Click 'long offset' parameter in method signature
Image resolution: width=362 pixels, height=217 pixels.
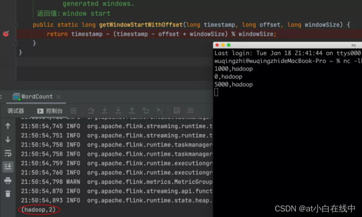click(262, 25)
